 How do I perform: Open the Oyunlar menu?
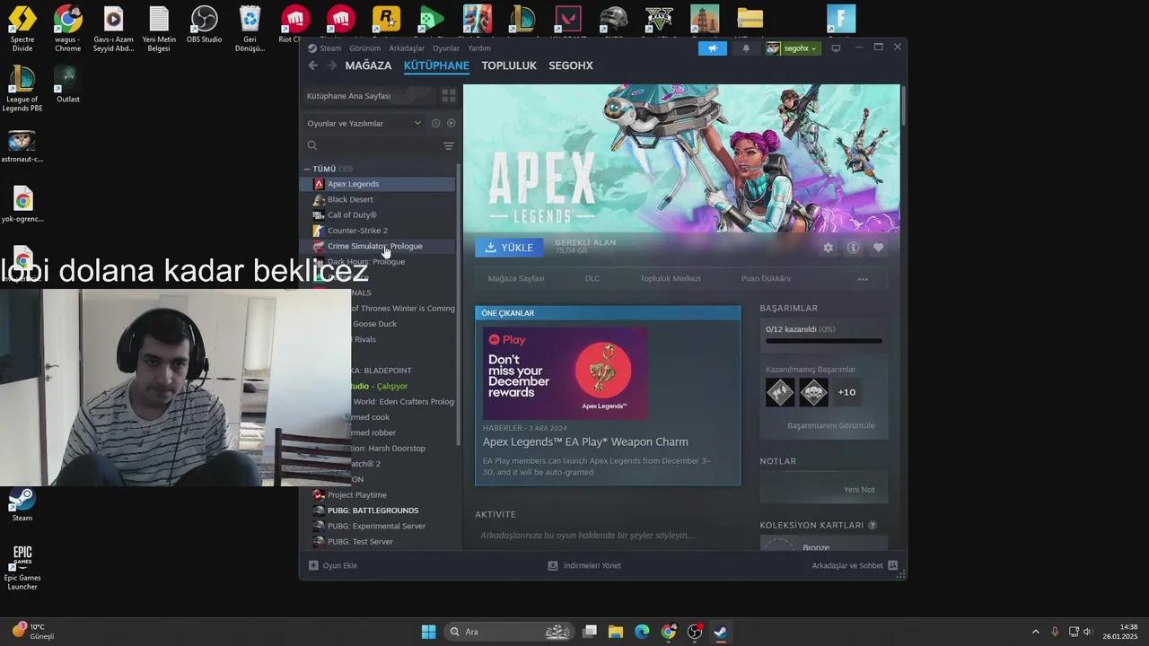(x=446, y=48)
